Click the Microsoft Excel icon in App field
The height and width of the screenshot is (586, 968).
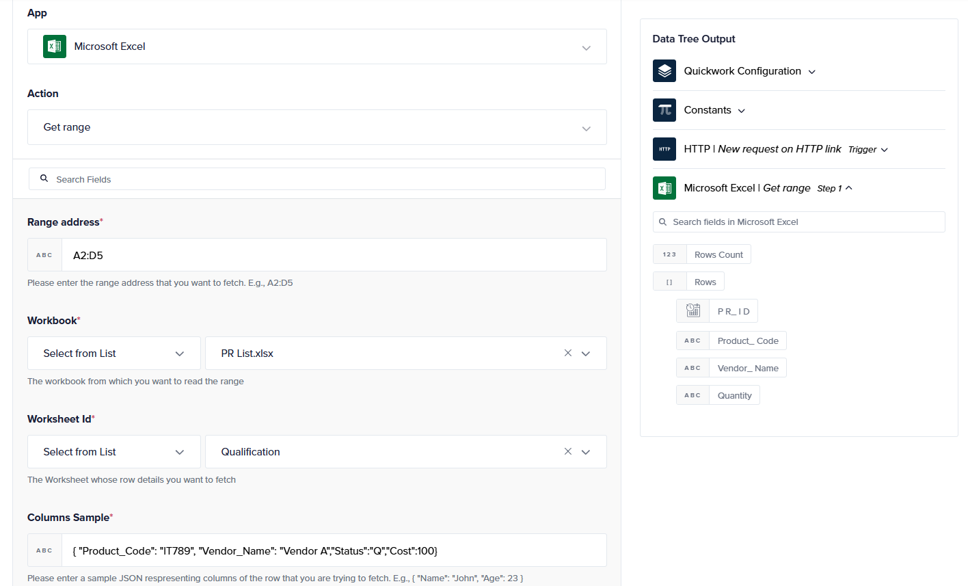pyautogui.click(x=55, y=46)
